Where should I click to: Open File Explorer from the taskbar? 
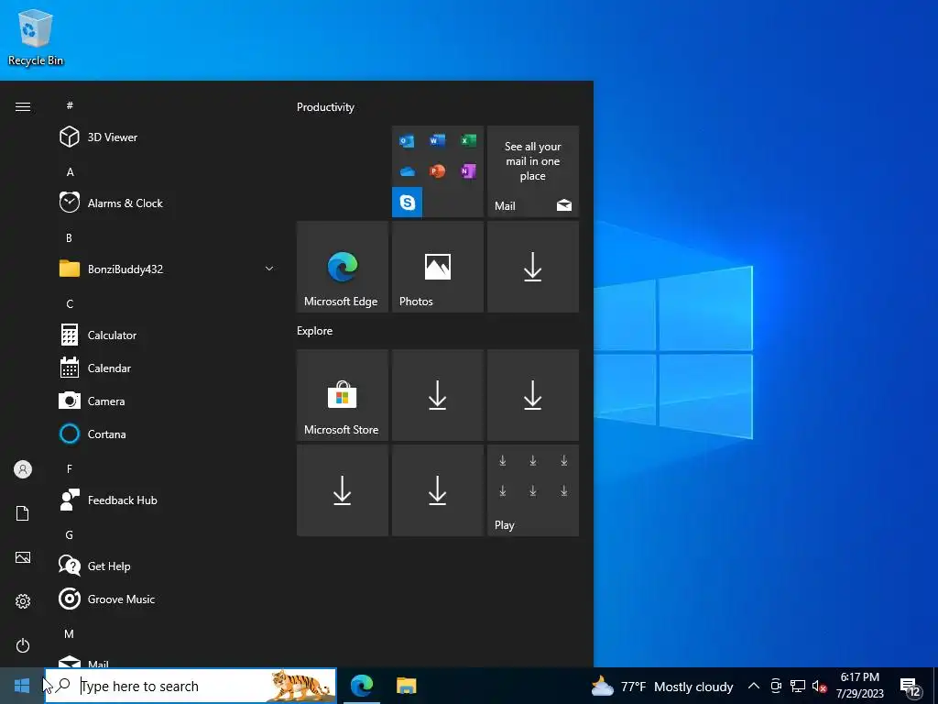406,686
